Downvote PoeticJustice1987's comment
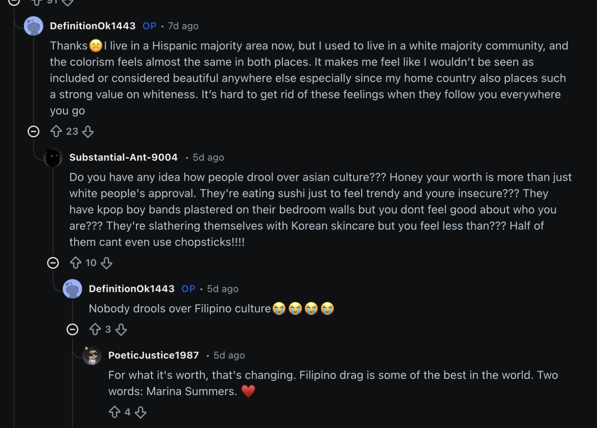Image resolution: width=597 pixels, height=428 pixels. point(140,412)
